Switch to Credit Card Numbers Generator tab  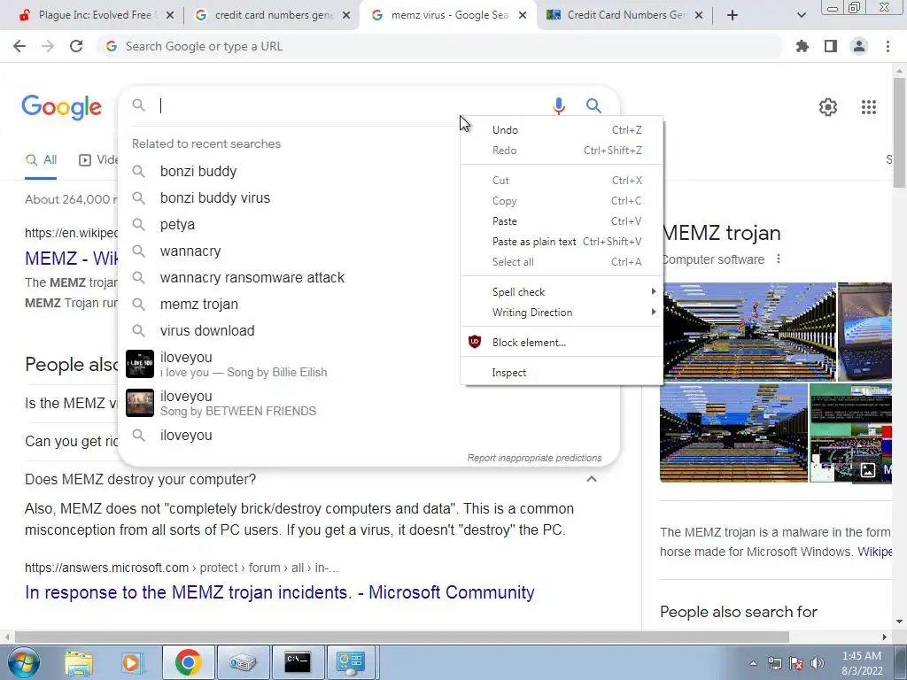coord(624,15)
